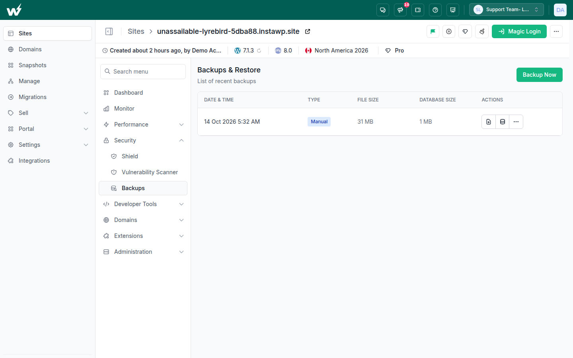Open Migrations in main sidebar
The height and width of the screenshot is (358, 573).
point(47,97)
